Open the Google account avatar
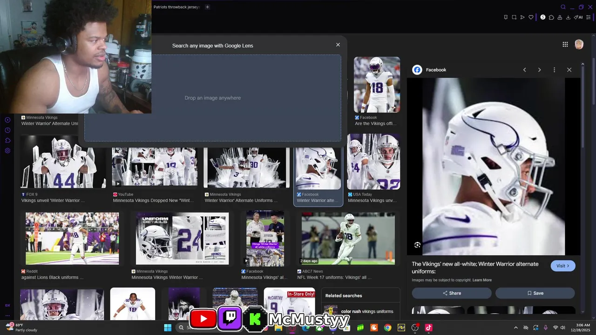 point(579,44)
